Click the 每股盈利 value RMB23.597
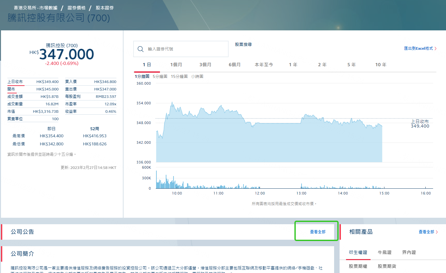Viewport: 446px width, 273px height. click(x=106, y=97)
